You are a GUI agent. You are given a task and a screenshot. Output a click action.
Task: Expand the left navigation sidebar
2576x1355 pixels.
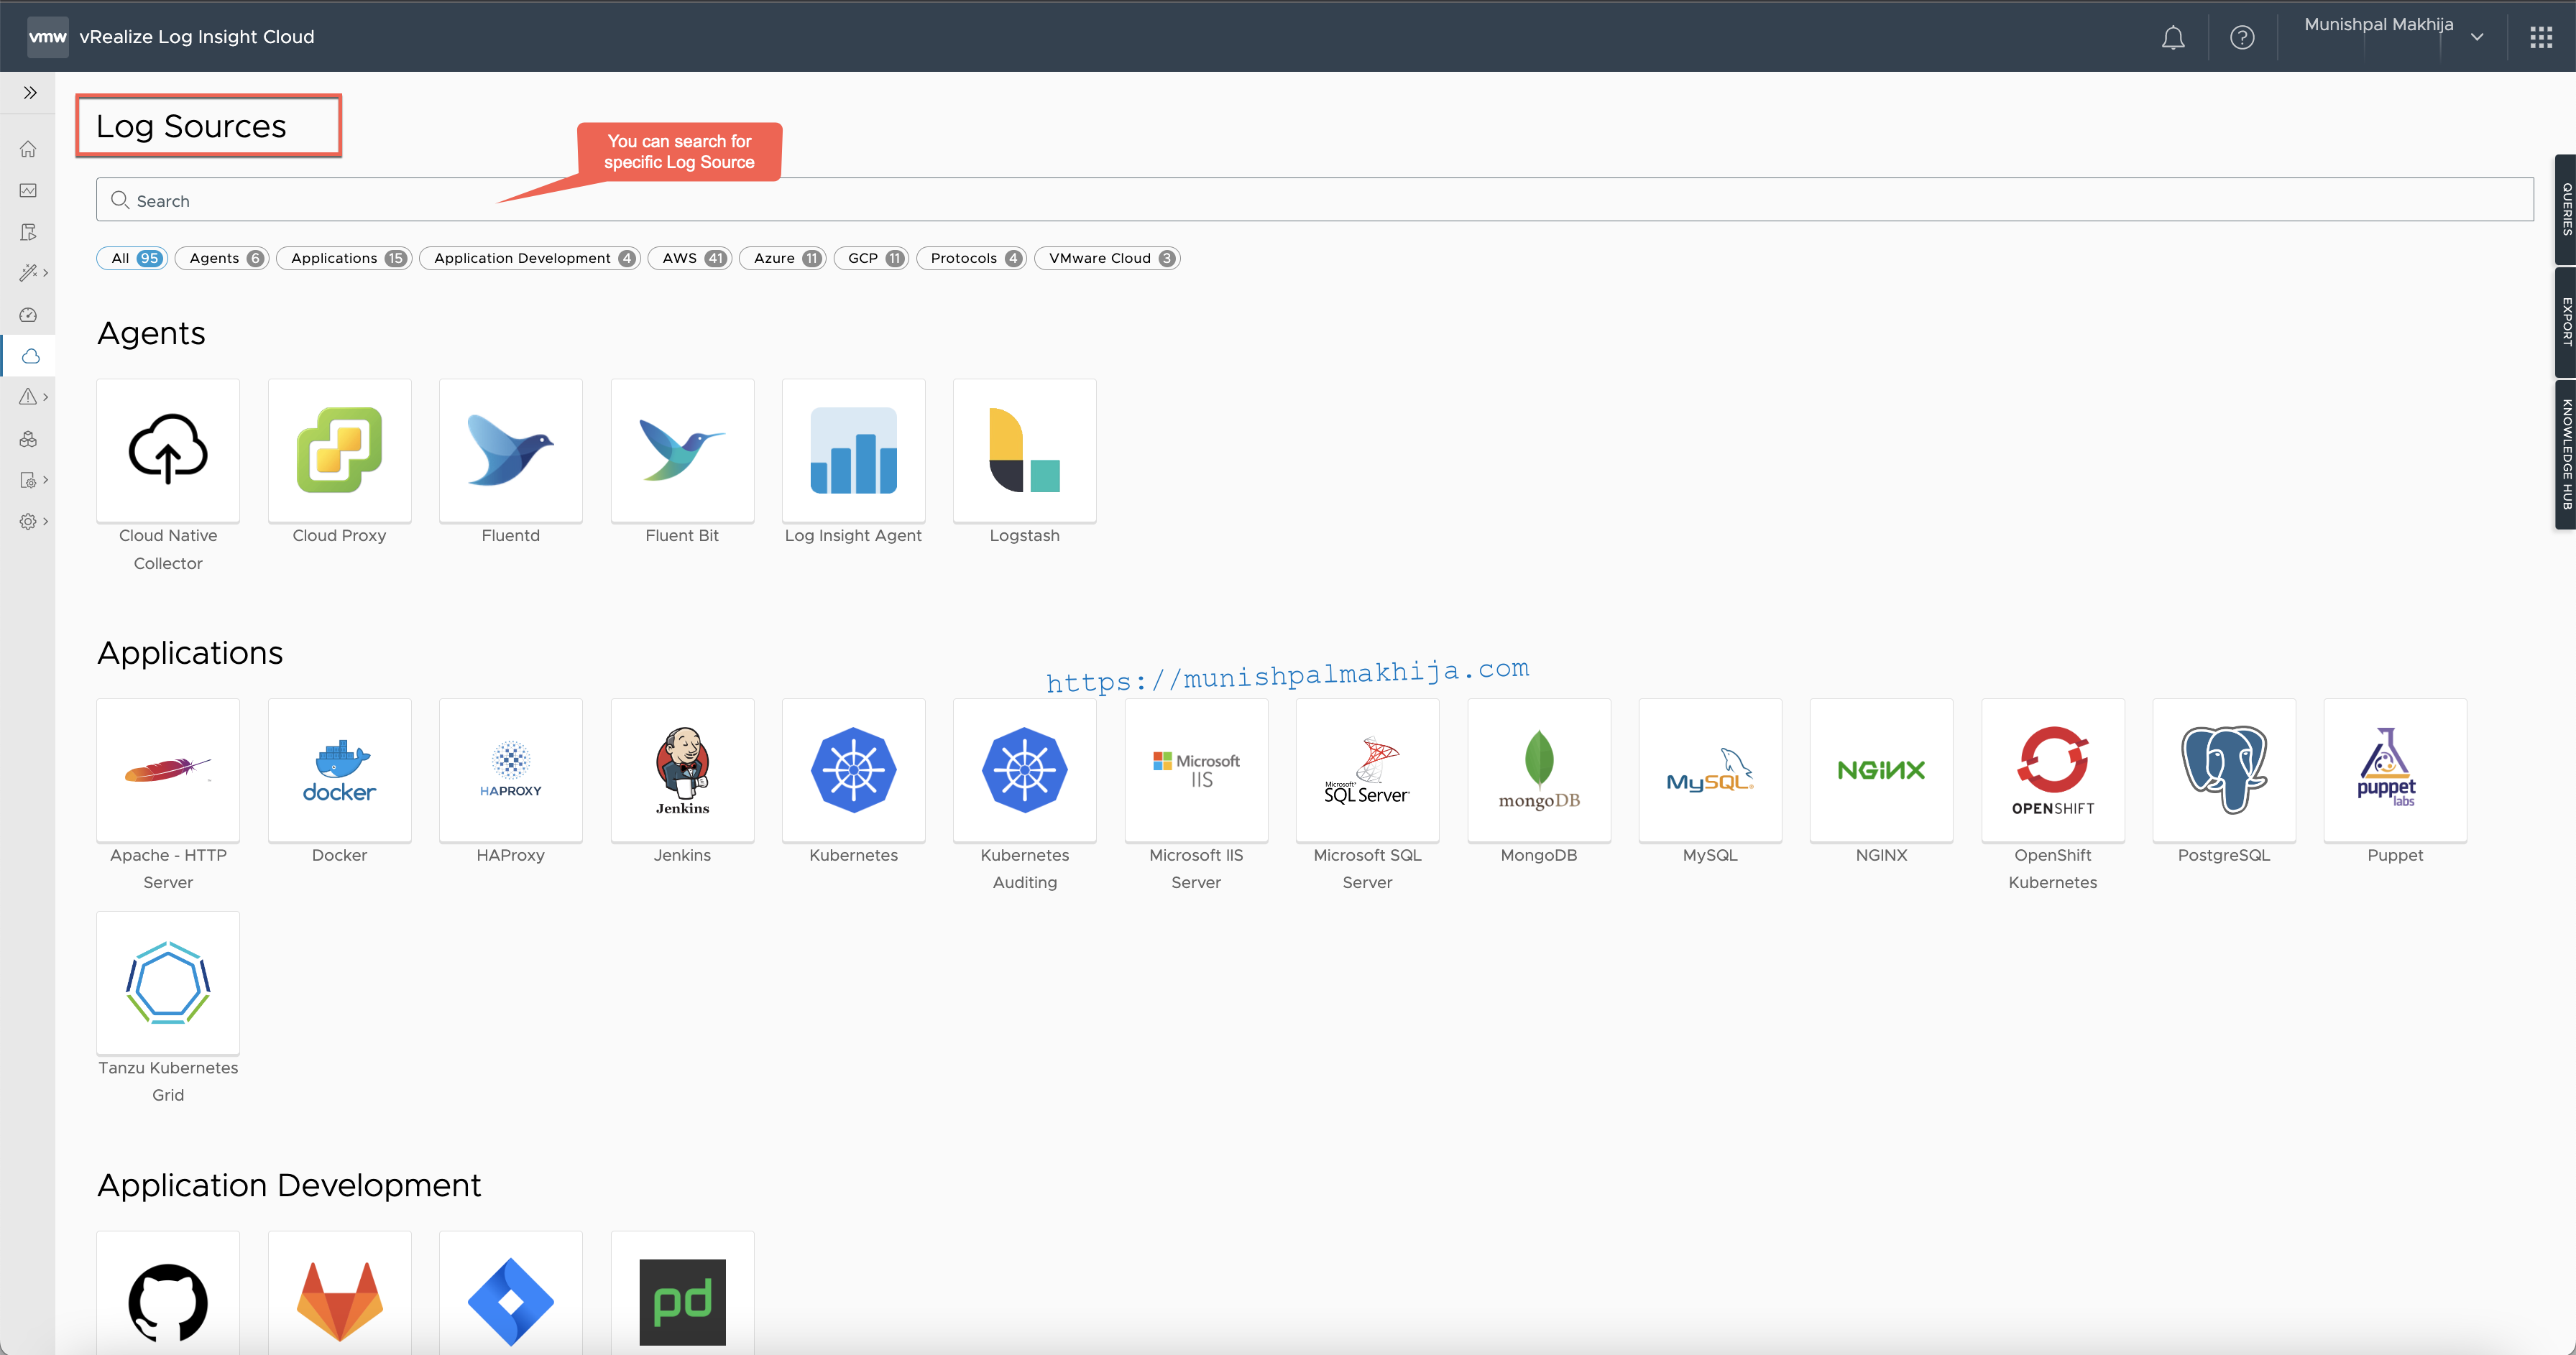tap(30, 93)
